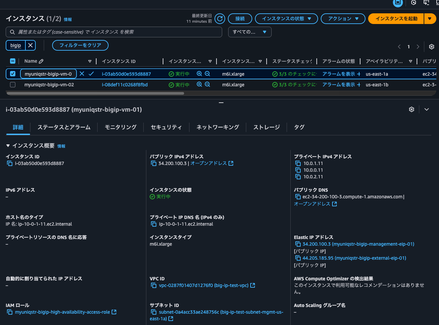Click アラームを表示 for us-east-1b row
The image size is (439, 325).
[x=341, y=85]
